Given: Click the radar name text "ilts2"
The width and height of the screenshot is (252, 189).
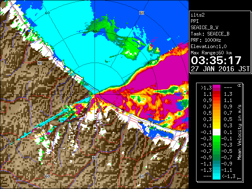Looking at the screenshot, I should point(198,15).
